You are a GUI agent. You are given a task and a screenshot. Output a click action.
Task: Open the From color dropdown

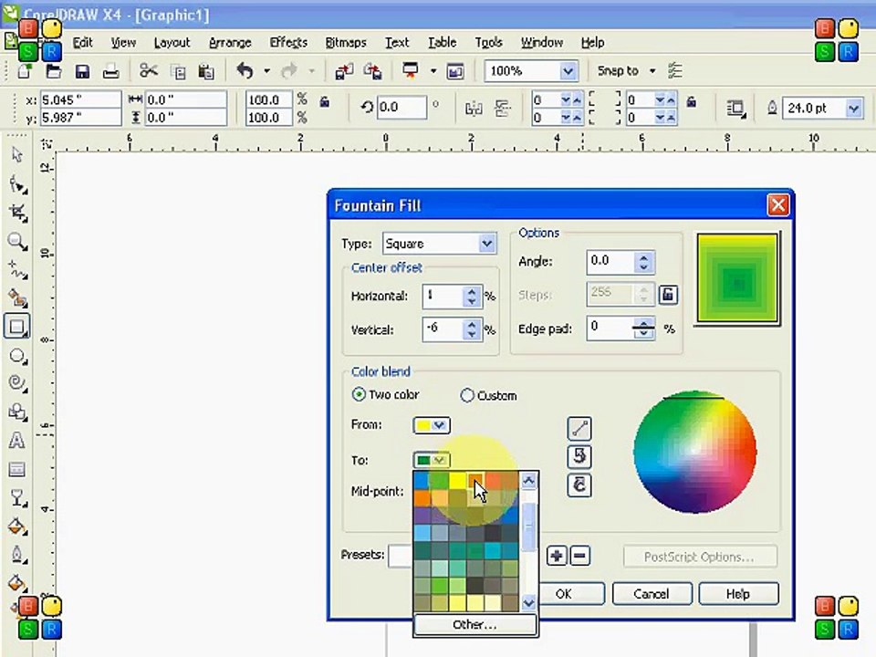pyautogui.click(x=440, y=425)
